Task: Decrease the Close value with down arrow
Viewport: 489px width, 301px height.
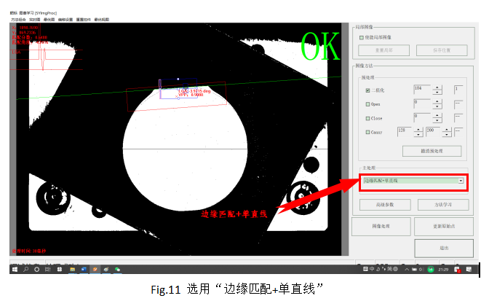Action: (x=437, y=120)
